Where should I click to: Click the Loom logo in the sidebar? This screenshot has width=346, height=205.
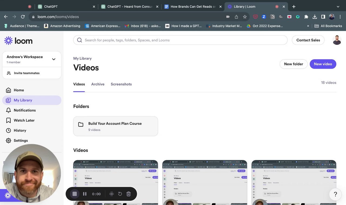(x=18, y=41)
